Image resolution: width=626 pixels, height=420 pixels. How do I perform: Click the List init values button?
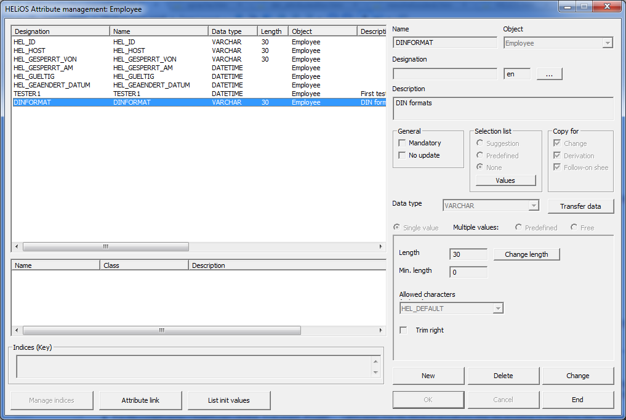point(229,400)
